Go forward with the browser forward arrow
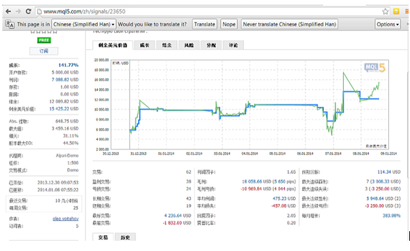 18,12
